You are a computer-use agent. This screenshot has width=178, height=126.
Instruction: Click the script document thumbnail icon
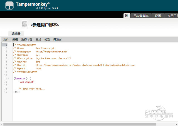(24, 24)
